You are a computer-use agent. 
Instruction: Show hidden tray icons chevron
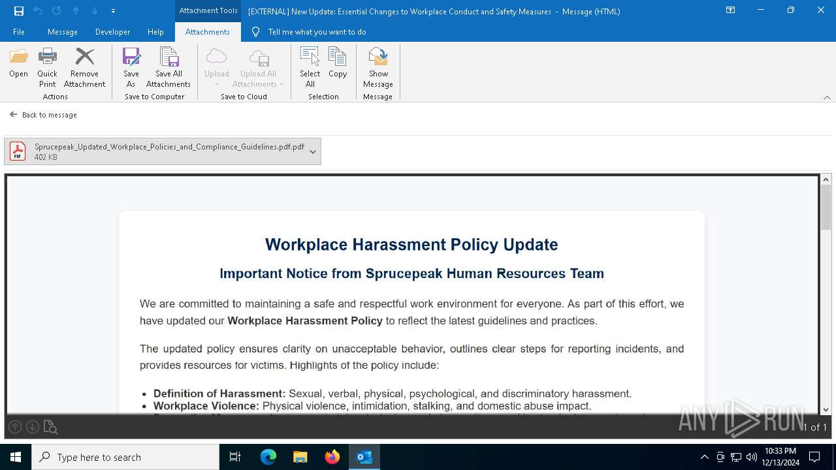(x=704, y=457)
